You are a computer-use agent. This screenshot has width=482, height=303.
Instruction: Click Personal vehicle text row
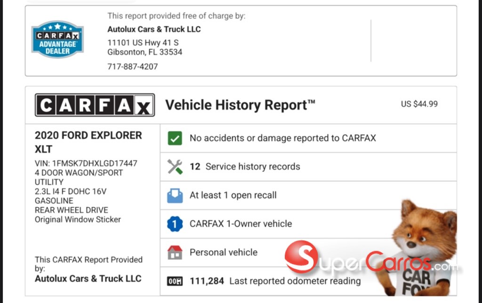click(x=224, y=253)
